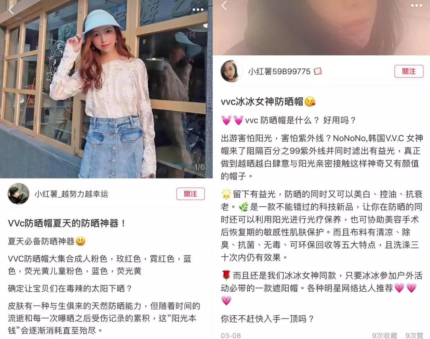Open the three-dot menu on left post
Screen dimensions: 430x339
click(198, 10)
